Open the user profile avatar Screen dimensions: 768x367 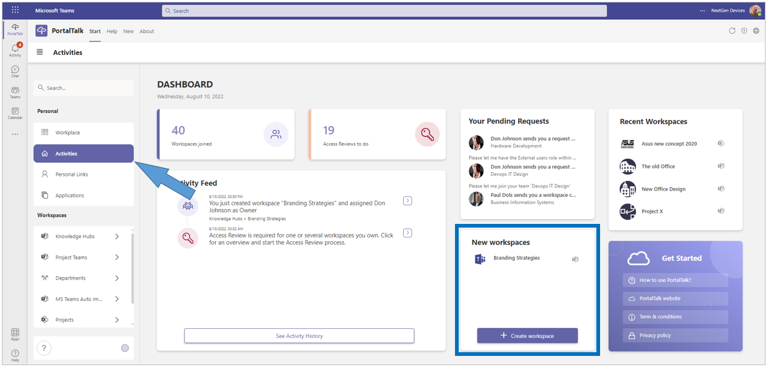755,10
